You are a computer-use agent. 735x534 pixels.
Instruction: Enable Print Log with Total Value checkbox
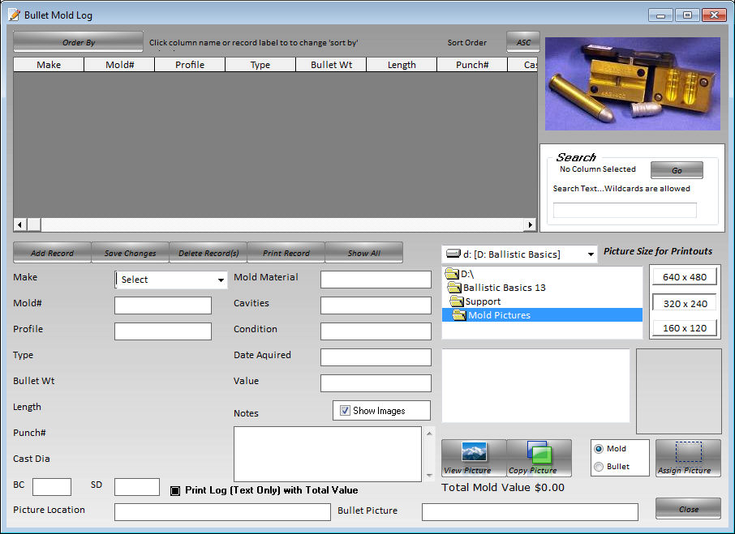coord(175,490)
